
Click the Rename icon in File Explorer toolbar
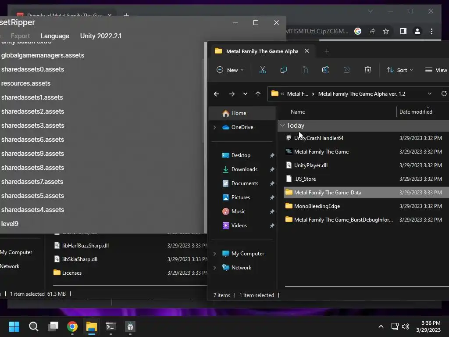[326, 70]
